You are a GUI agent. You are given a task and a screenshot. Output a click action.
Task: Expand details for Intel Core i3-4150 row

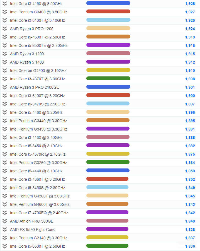point(5,4)
